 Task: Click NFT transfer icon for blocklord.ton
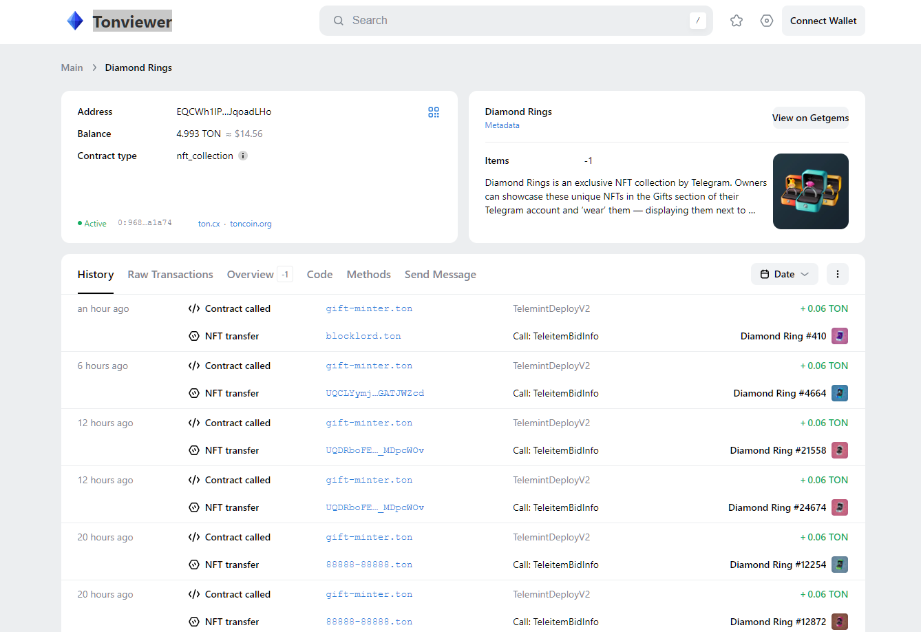point(194,336)
